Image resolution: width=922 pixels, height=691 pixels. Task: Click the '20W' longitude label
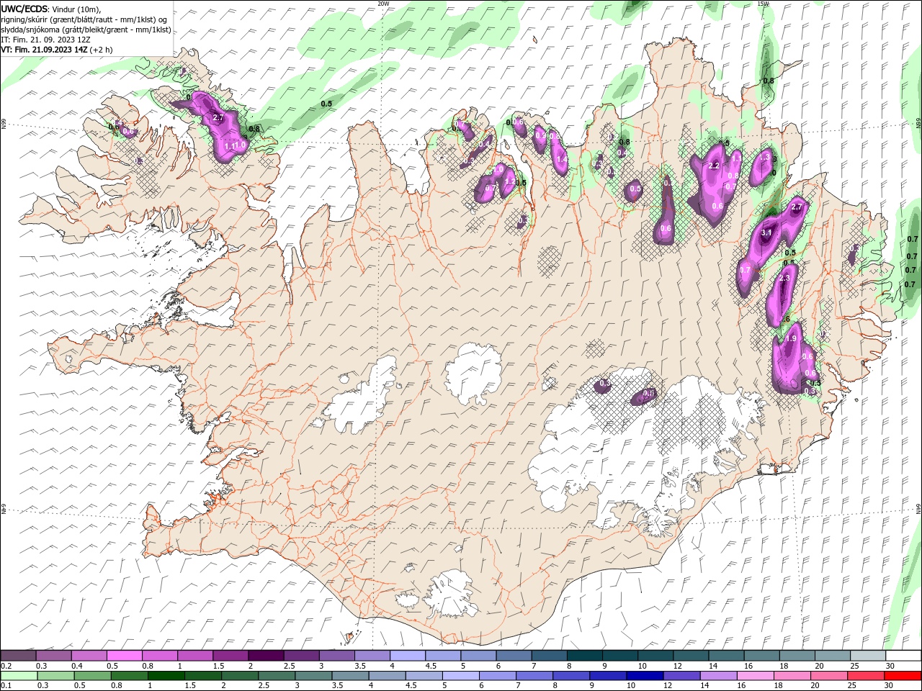pyautogui.click(x=383, y=4)
